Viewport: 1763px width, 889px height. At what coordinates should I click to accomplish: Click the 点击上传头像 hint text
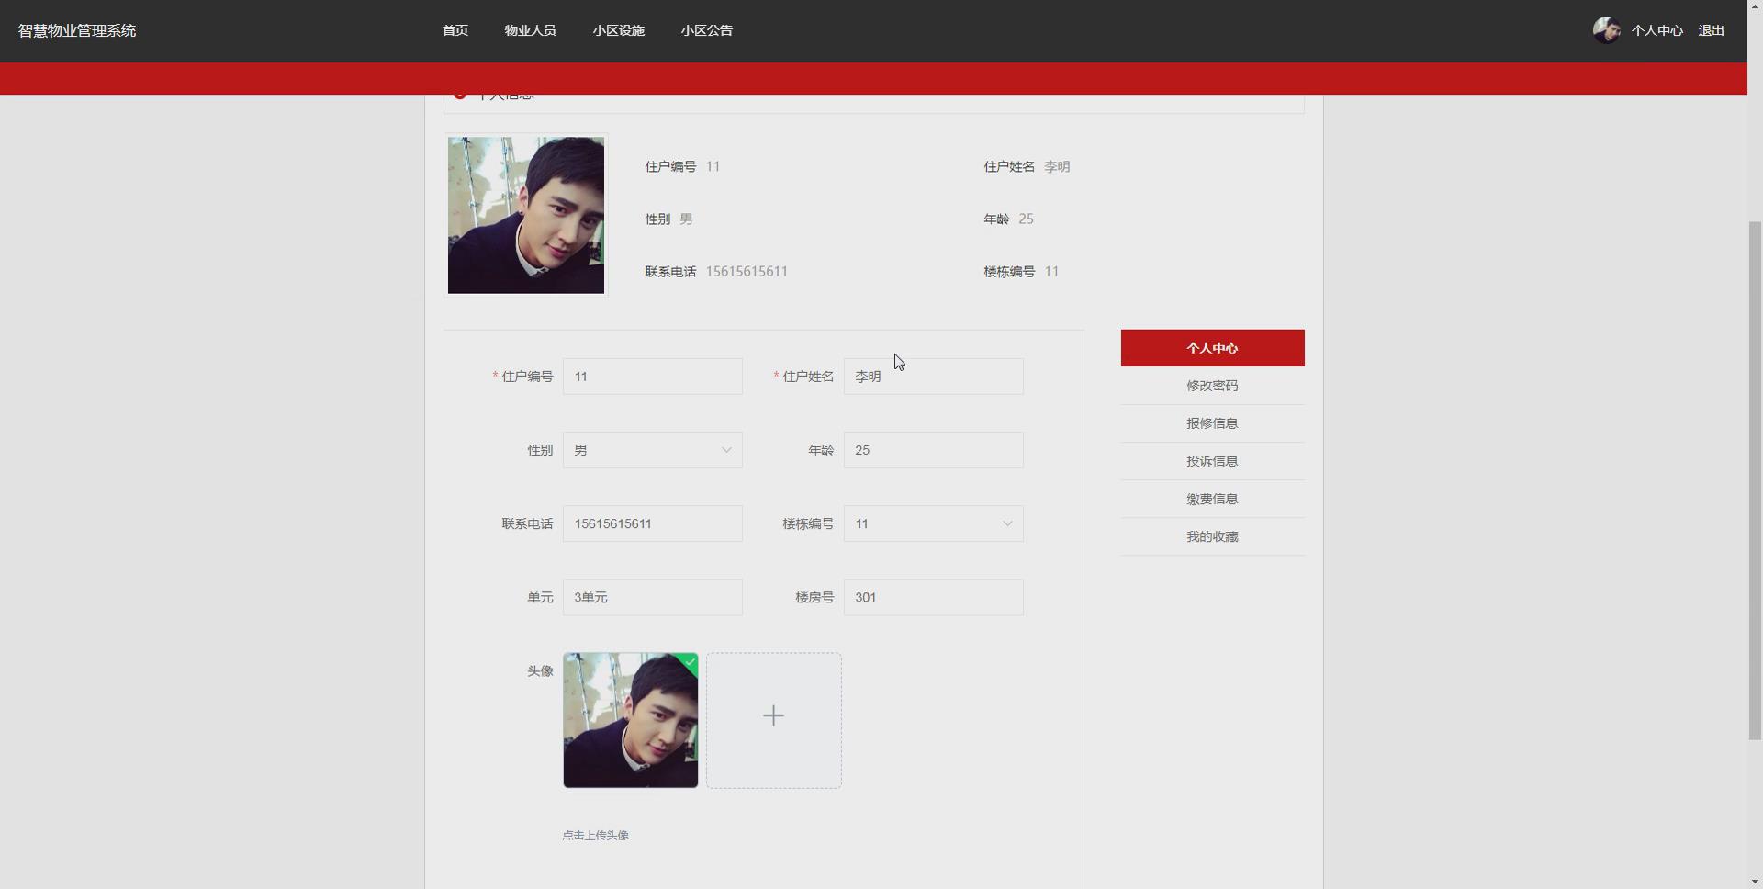coord(595,835)
